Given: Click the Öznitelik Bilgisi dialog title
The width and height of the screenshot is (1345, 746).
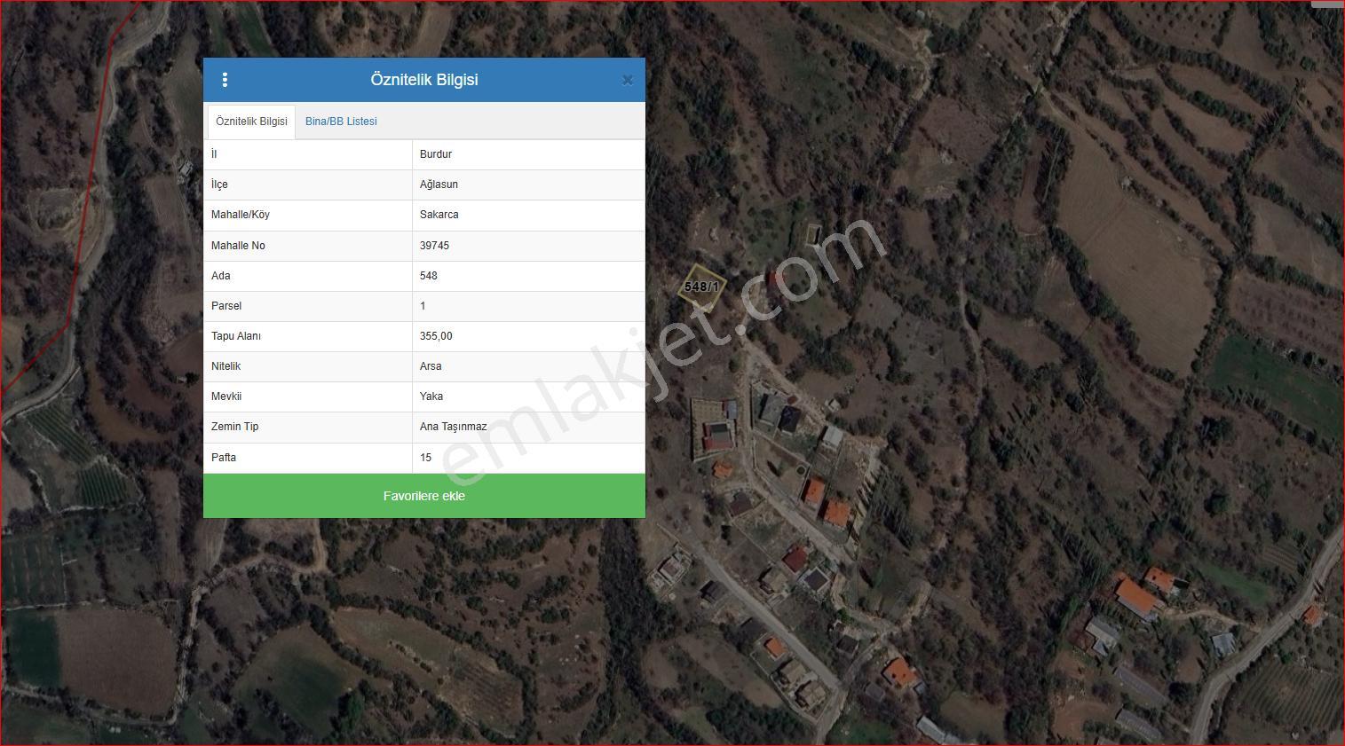Looking at the screenshot, I should 424,80.
